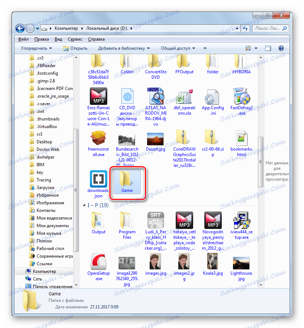Select the FastDefrag2.exe file
Screen dimensions: 304x328
242,102
